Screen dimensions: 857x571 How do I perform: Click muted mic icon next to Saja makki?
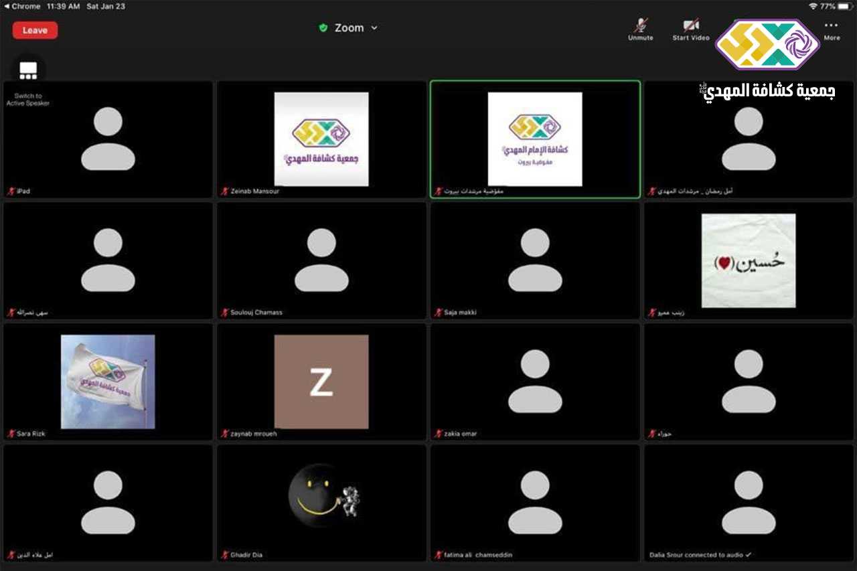(x=439, y=313)
